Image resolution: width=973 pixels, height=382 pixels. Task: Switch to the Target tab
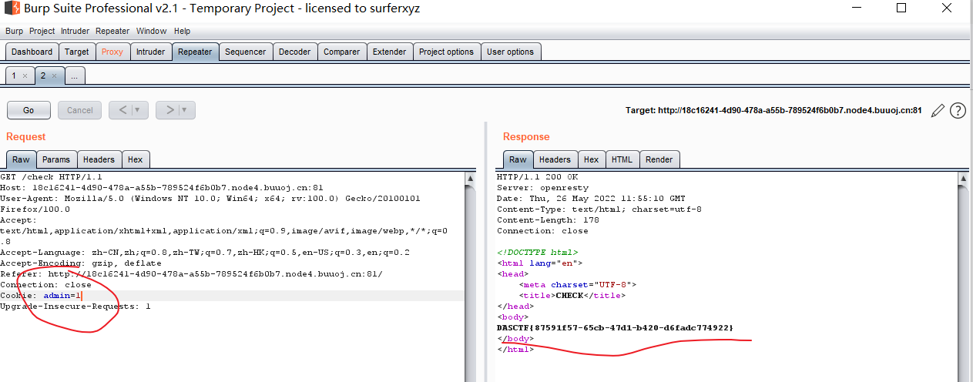coord(77,52)
